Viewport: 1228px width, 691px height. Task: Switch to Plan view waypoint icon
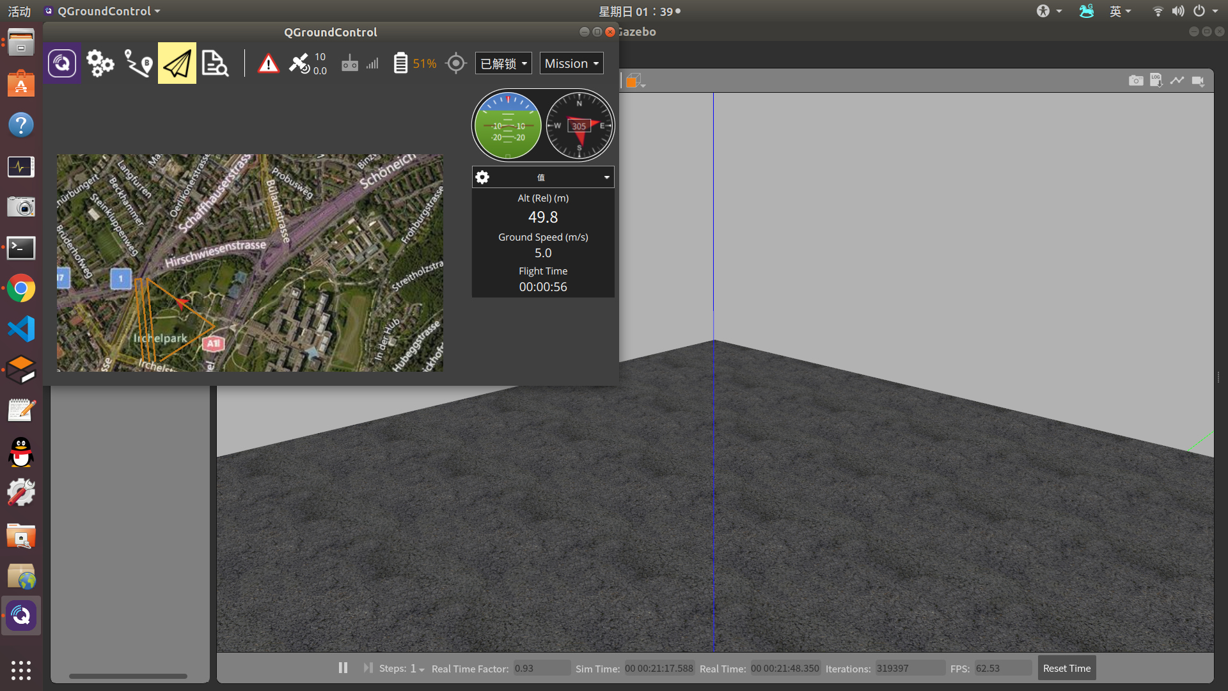pos(138,63)
